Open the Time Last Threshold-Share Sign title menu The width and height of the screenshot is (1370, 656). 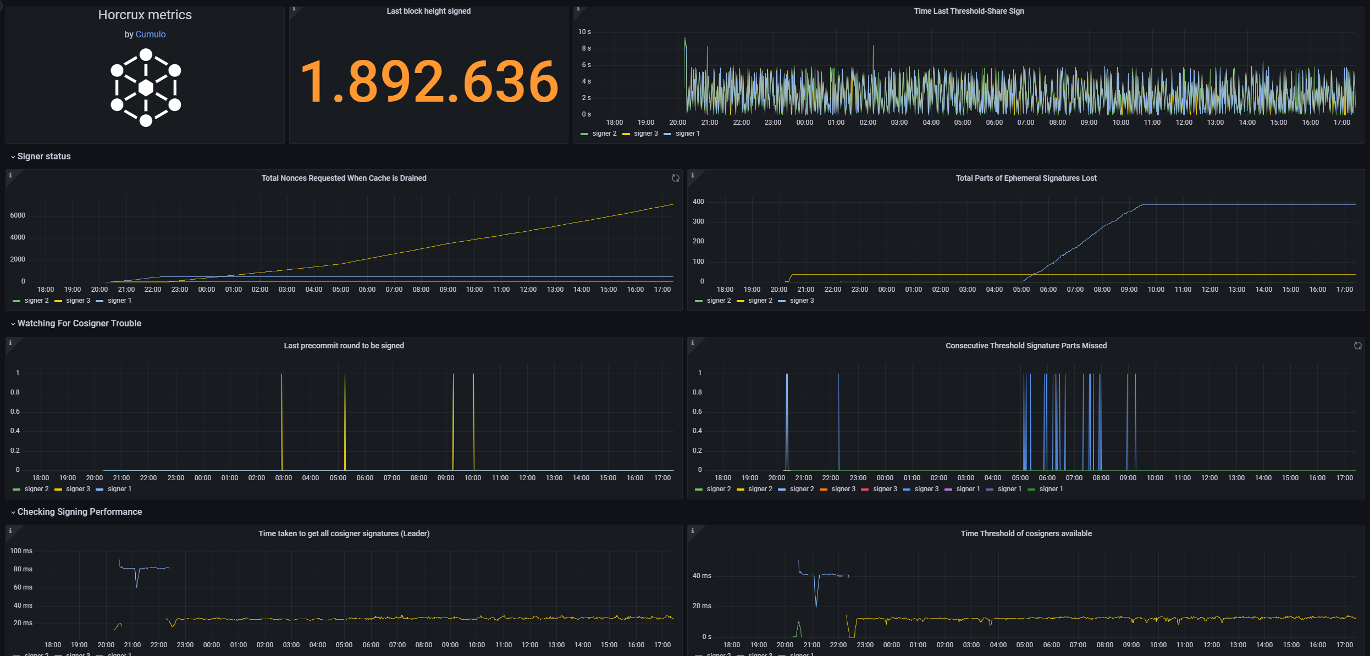(969, 11)
